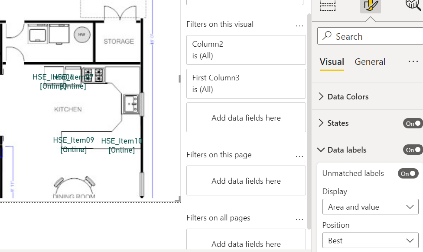Switch to the Visual tab
The height and width of the screenshot is (252, 423).
pos(332,61)
